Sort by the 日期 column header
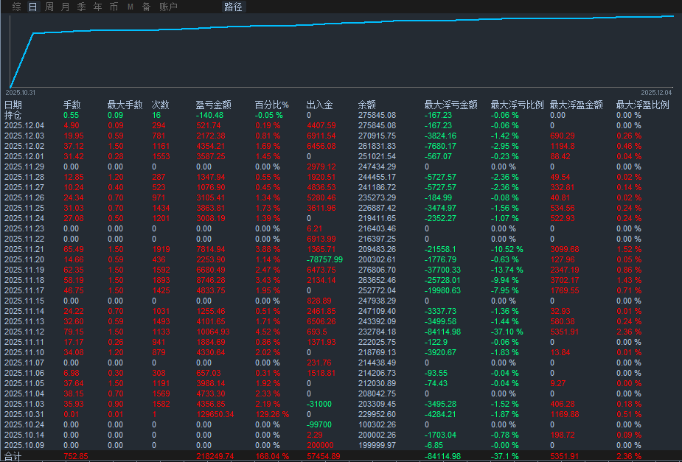The width and height of the screenshot is (682, 462). (x=13, y=105)
